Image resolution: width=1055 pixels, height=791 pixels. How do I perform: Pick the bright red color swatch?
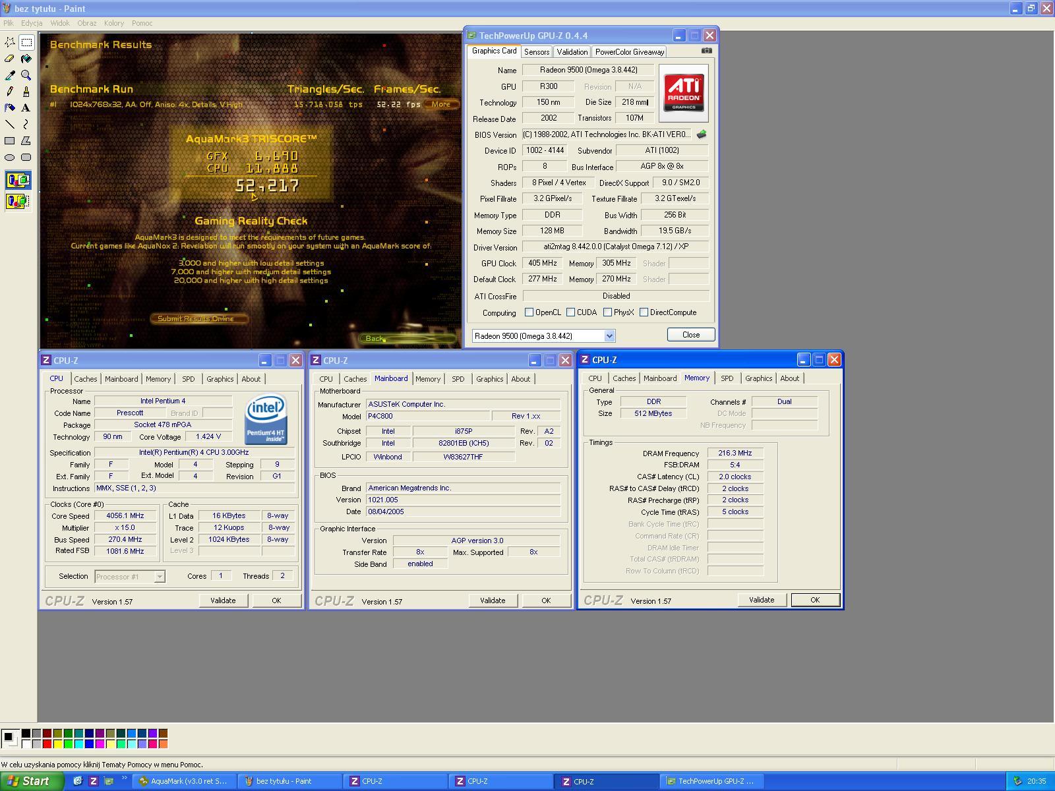(x=47, y=744)
